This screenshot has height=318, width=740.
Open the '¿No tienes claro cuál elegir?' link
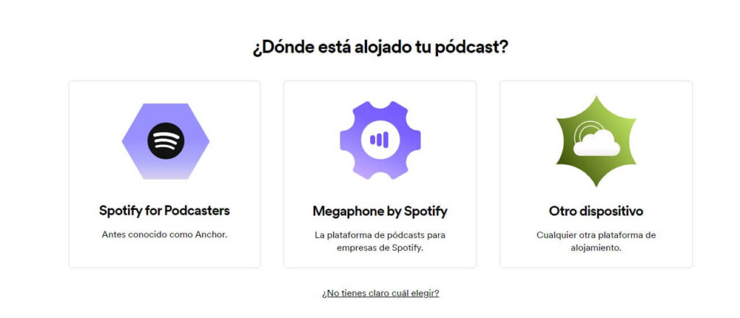380,293
